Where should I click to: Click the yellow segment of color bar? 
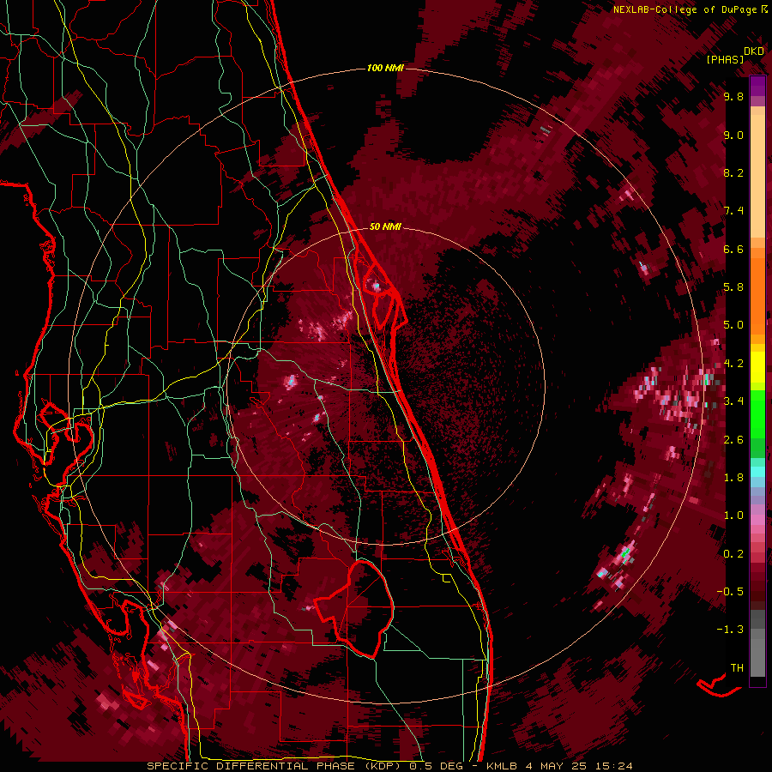(x=757, y=368)
